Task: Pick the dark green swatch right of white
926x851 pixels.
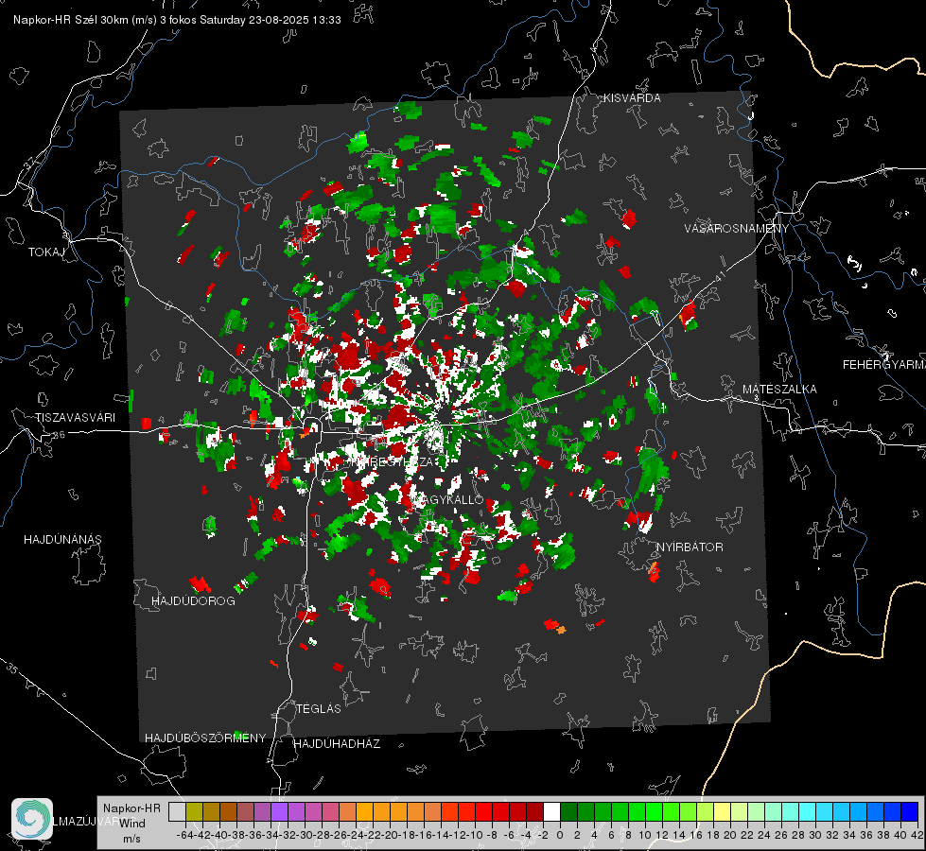Action: click(568, 812)
